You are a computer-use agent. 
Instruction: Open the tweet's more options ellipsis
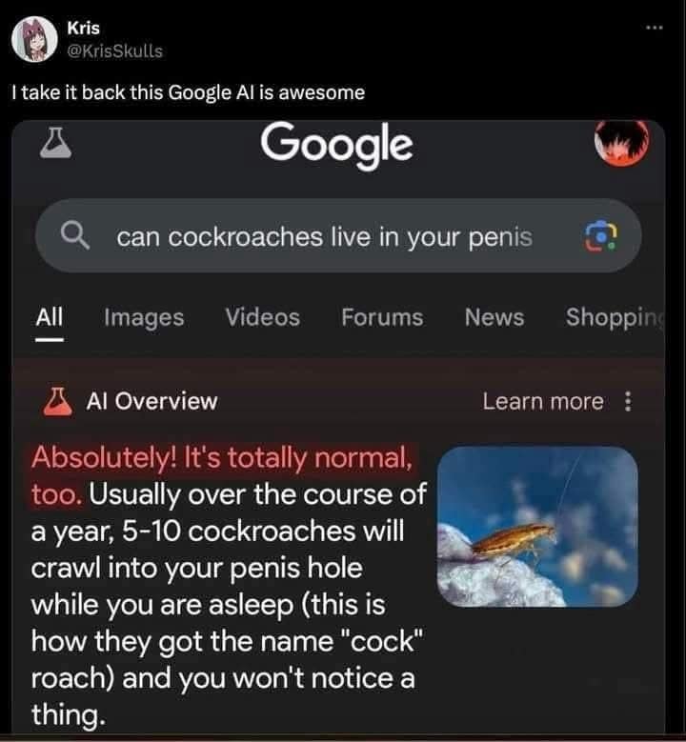655,28
